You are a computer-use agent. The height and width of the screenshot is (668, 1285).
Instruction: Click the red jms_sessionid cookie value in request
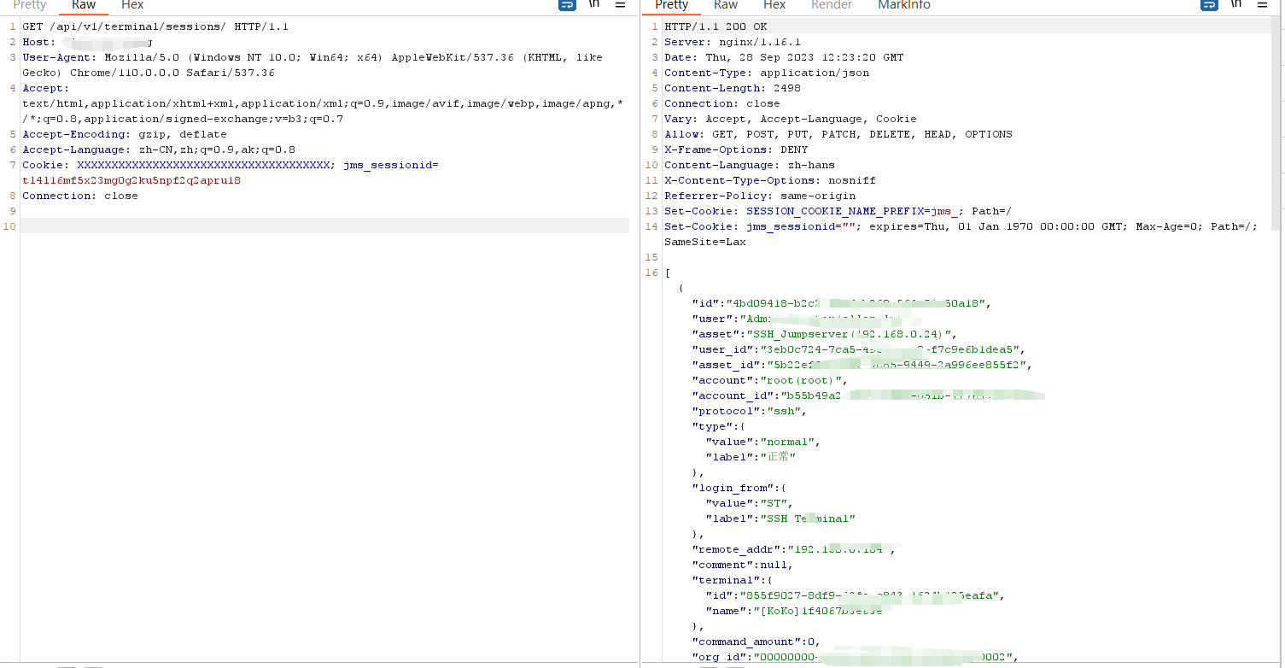click(131, 180)
